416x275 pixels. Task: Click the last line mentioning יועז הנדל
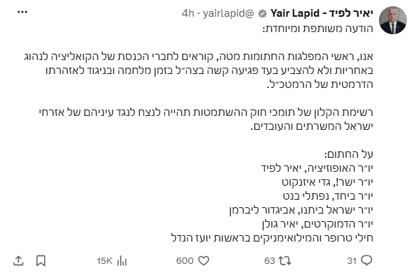pyautogui.click(x=272, y=237)
